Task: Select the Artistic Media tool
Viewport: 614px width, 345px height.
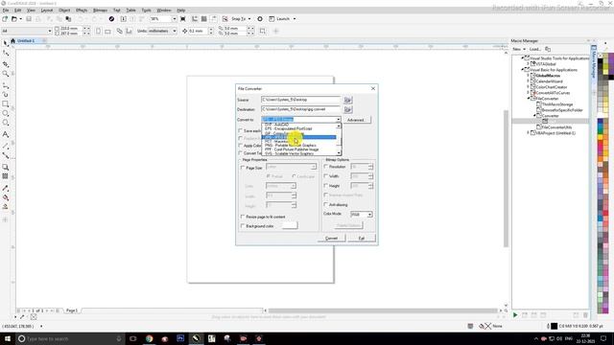Action: 6,94
